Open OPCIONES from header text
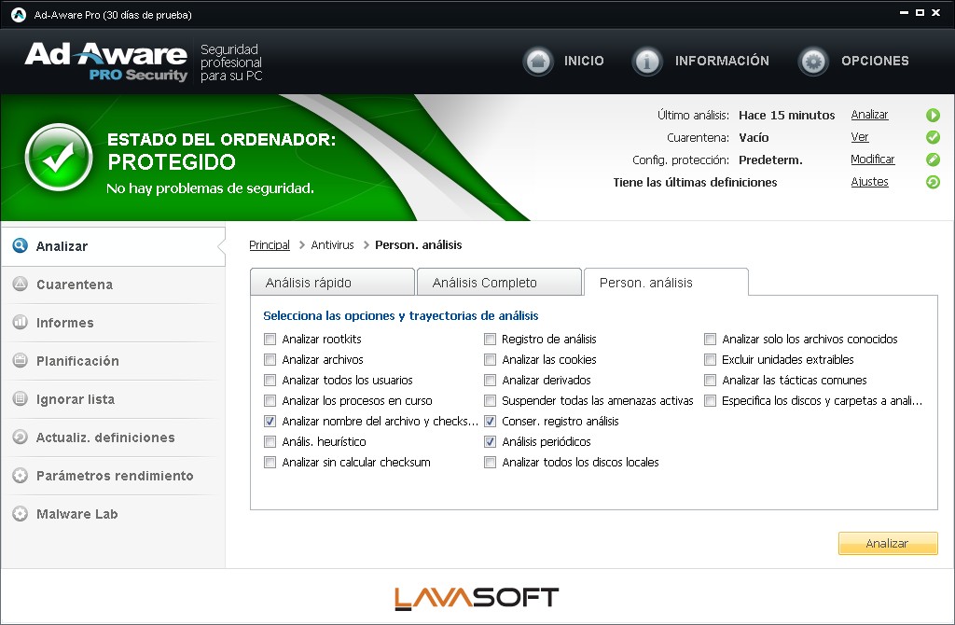 click(x=875, y=61)
